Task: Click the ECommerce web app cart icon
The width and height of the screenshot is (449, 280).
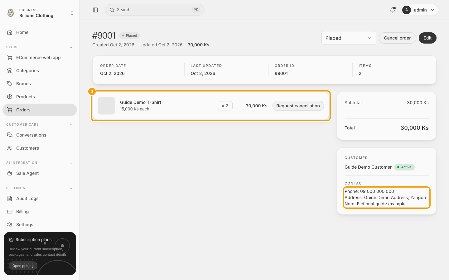Action: (x=10, y=58)
